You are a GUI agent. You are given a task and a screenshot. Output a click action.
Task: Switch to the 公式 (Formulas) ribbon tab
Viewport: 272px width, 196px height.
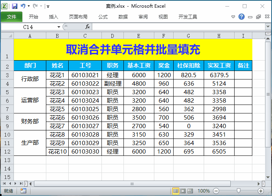click(x=103, y=17)
